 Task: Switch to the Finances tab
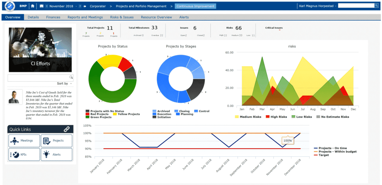coord(53,17)
